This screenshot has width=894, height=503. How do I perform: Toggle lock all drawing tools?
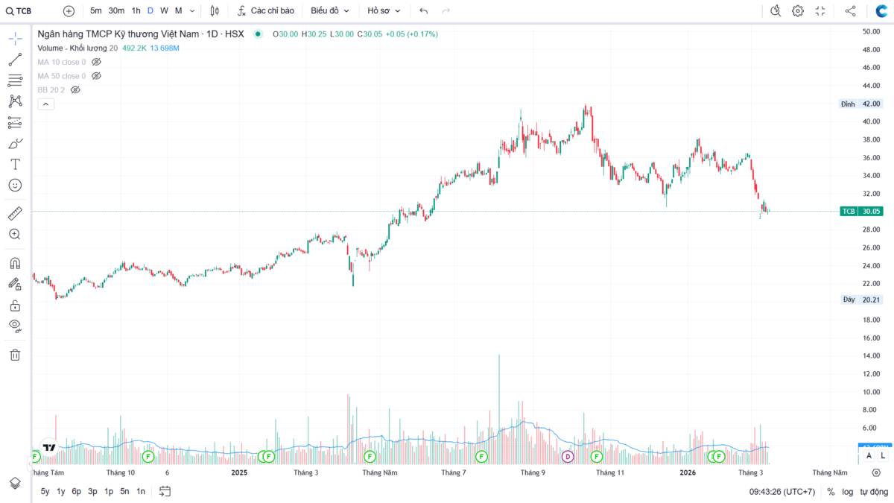(15, 305)
